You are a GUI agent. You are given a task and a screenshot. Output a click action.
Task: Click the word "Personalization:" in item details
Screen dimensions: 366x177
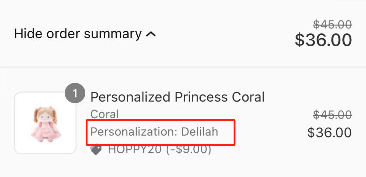(134, 132)
